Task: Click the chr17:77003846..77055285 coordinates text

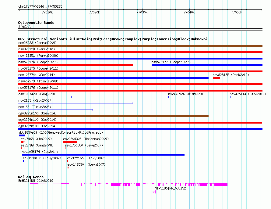Action: [x=40, y=7]
